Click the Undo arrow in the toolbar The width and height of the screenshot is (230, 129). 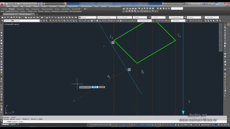pyautogui.click(x=38, y=18)
